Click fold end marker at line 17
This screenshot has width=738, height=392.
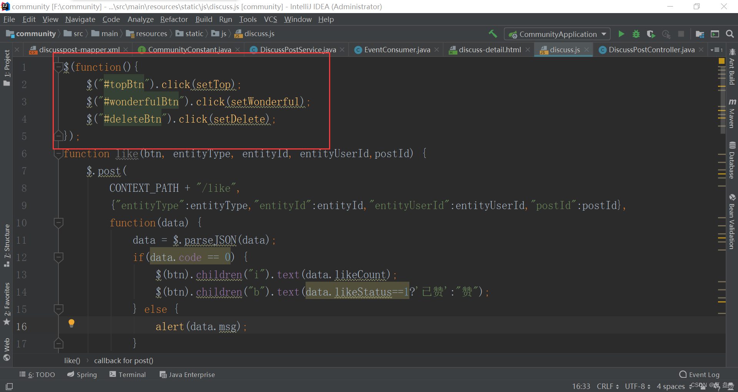58,343
